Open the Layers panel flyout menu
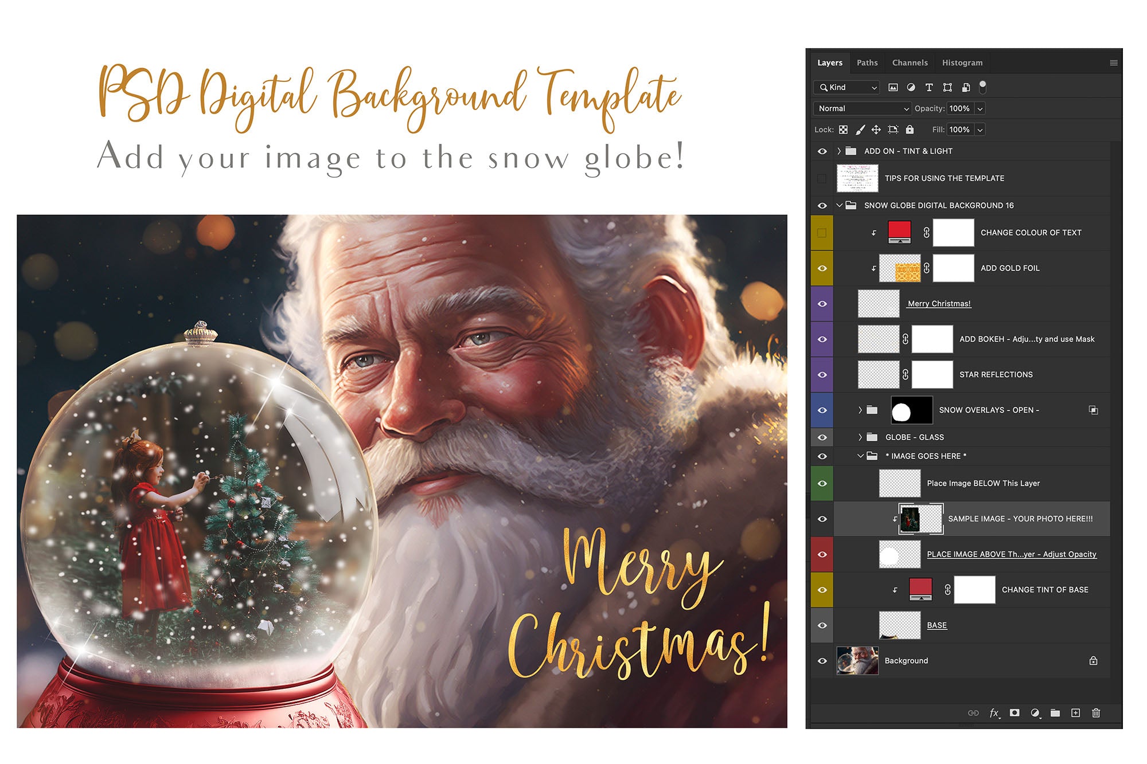The height and width of the screenshot is (764, 1147). coord(1113,62)
